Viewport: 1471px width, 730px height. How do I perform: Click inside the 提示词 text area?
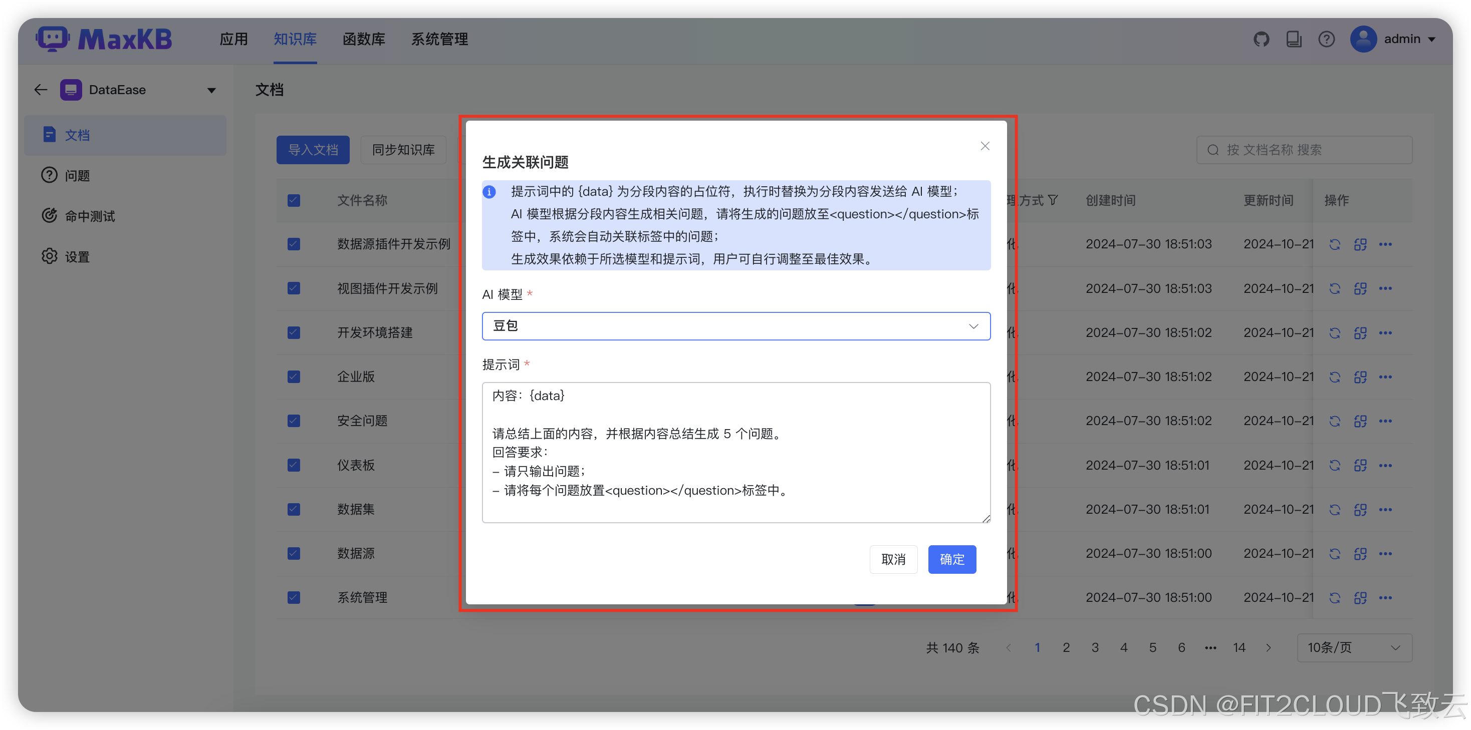point(735,452)
